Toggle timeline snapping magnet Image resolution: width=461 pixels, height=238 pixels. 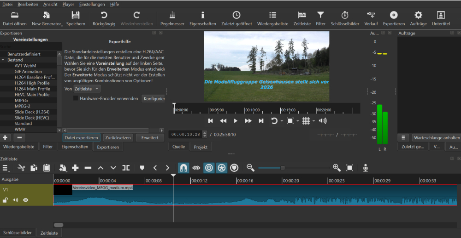pos(183,168)
